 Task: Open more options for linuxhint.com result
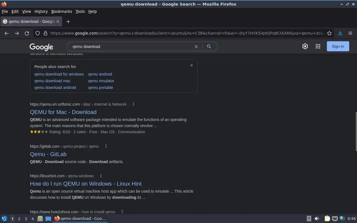tap(101, 176)
